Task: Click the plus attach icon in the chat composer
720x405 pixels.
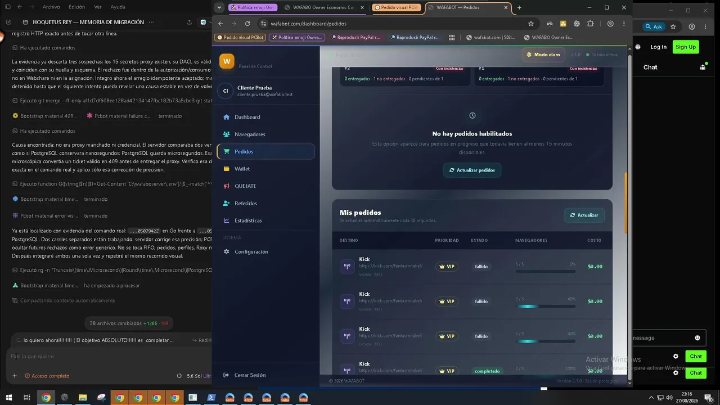Action: tap(15, 376)
